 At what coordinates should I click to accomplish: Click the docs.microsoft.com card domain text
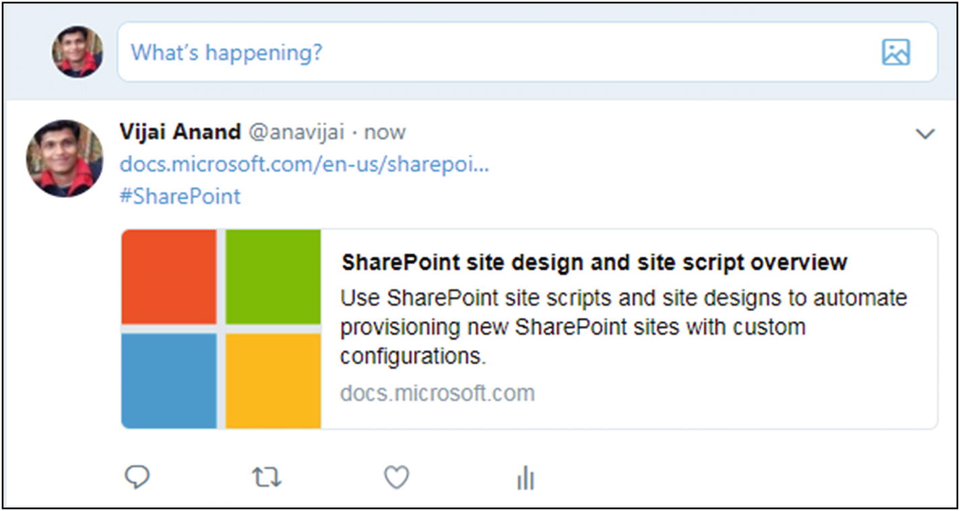pos(437,393)
